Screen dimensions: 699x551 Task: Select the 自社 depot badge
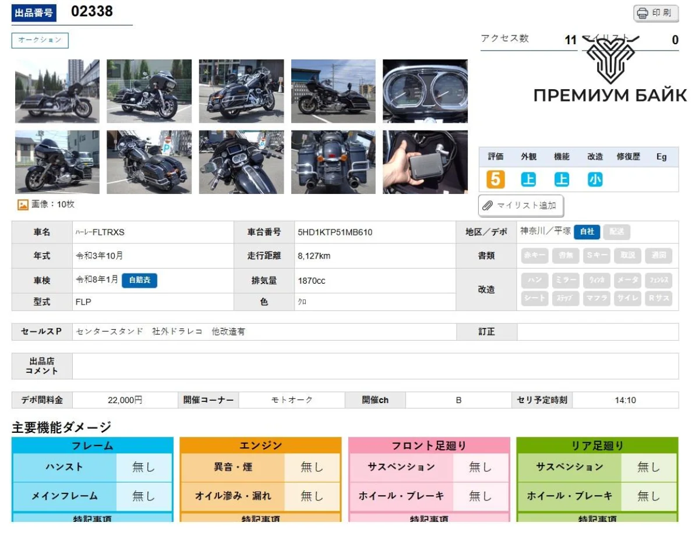click(x=587, y=232)
